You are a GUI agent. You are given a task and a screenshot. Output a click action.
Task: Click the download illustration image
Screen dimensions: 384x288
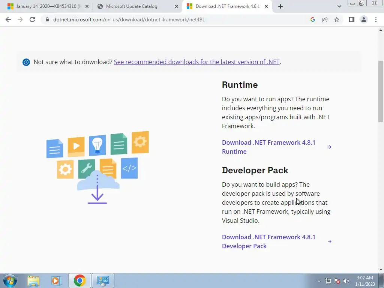coord(97,168)
